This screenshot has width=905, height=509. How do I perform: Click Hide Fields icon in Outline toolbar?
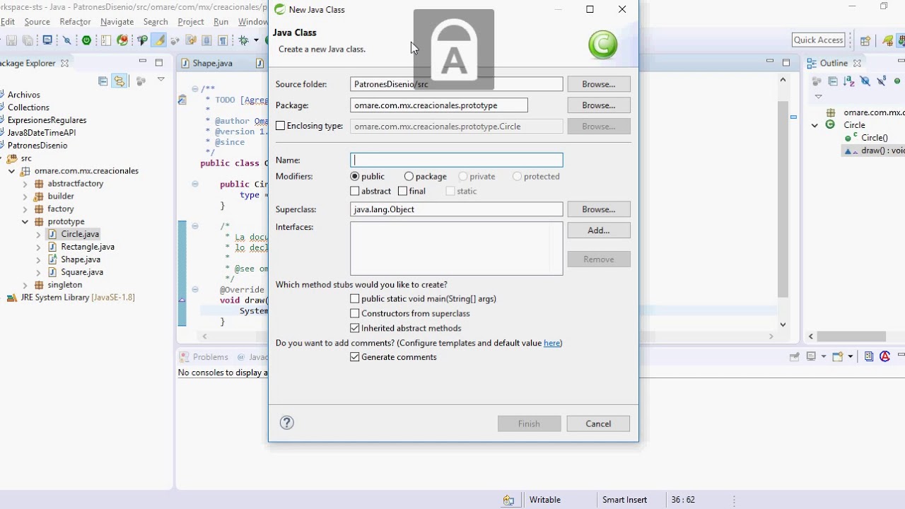point(865,81)
